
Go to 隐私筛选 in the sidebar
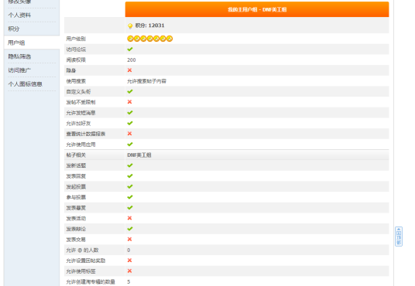(19, 56)
